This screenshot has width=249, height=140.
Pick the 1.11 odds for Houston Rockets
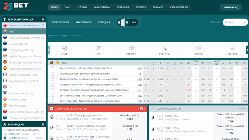point(160,85)
